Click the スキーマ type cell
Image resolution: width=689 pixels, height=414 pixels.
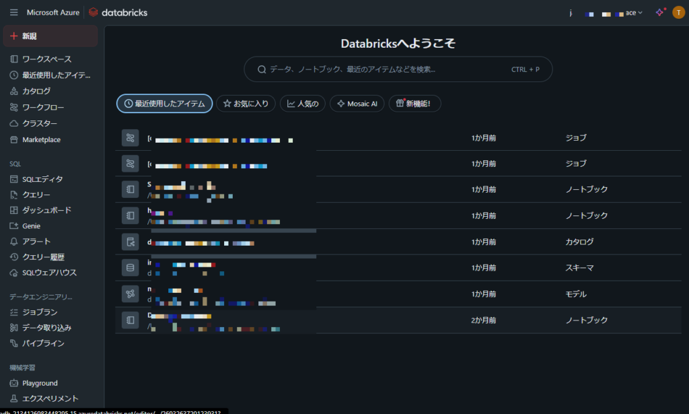(x=579, y=268)
